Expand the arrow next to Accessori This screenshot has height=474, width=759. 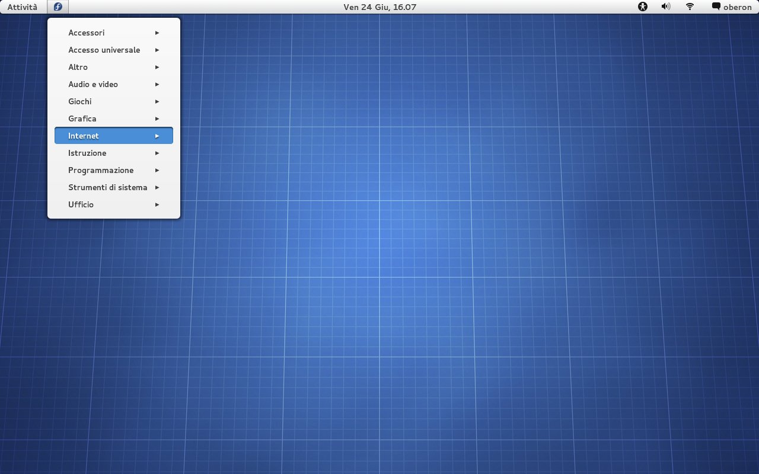(x=157, y=33)
